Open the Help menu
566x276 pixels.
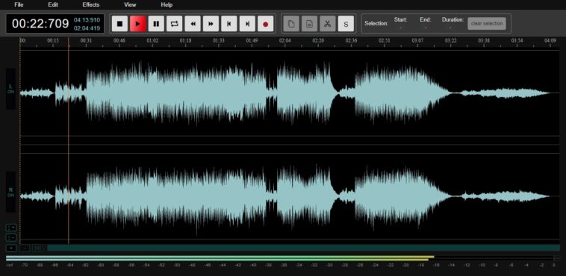point(167,4)
